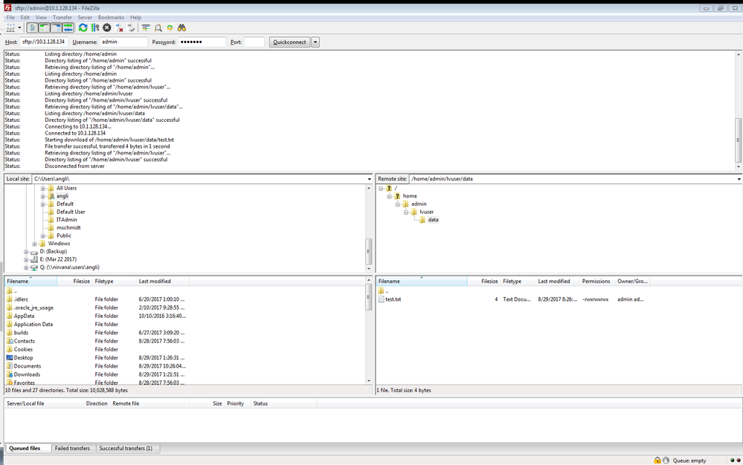
Task: Open the Remote site path dropdown
Action: 739,179
